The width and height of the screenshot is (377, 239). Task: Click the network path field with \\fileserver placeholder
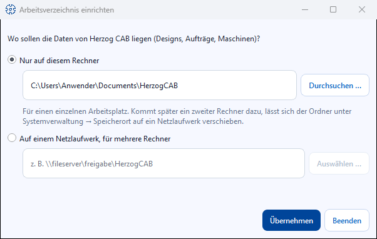pyautogui.click(x=163, y=163)
